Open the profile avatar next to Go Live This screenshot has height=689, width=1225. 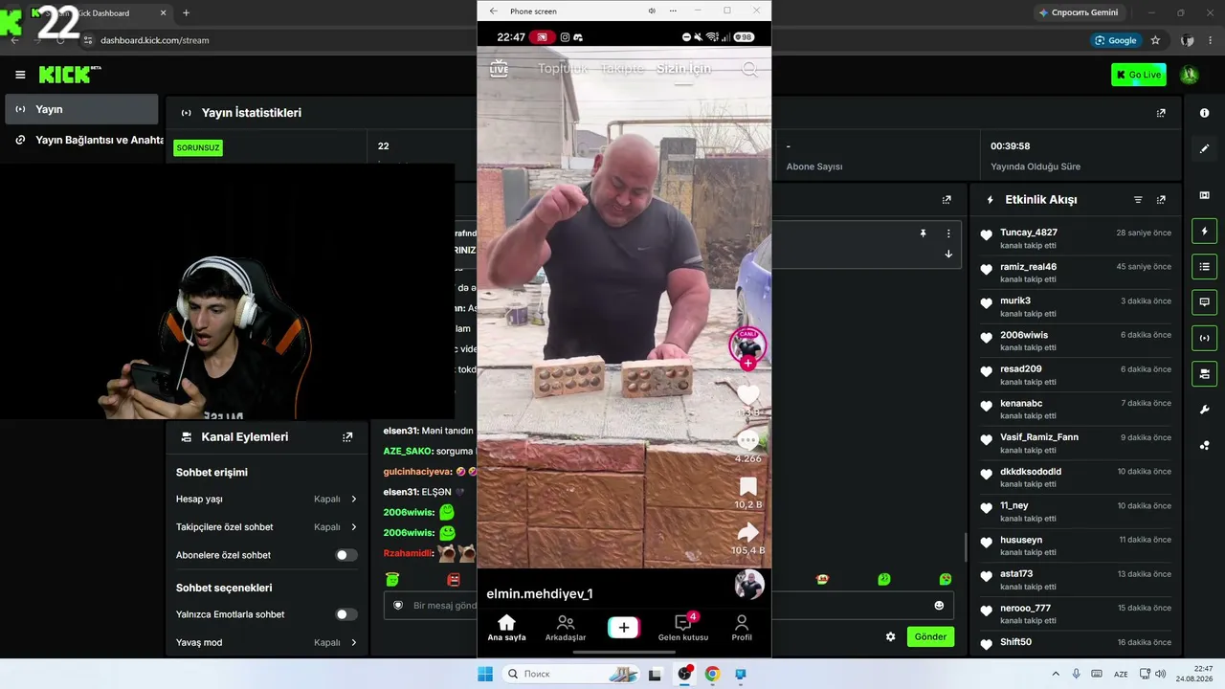pyautogui.click(x=1190, y=75)
